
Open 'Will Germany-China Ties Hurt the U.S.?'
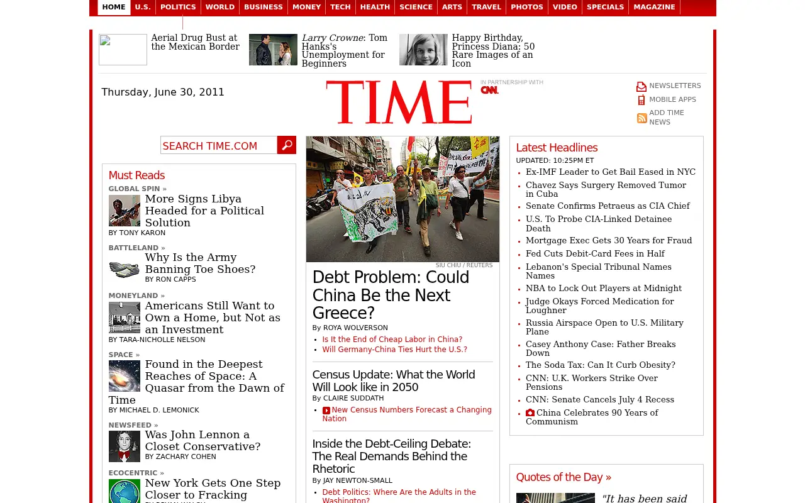(395, 350)
